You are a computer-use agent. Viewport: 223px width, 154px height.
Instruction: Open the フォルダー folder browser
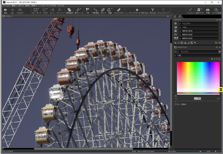click(20, 11)
